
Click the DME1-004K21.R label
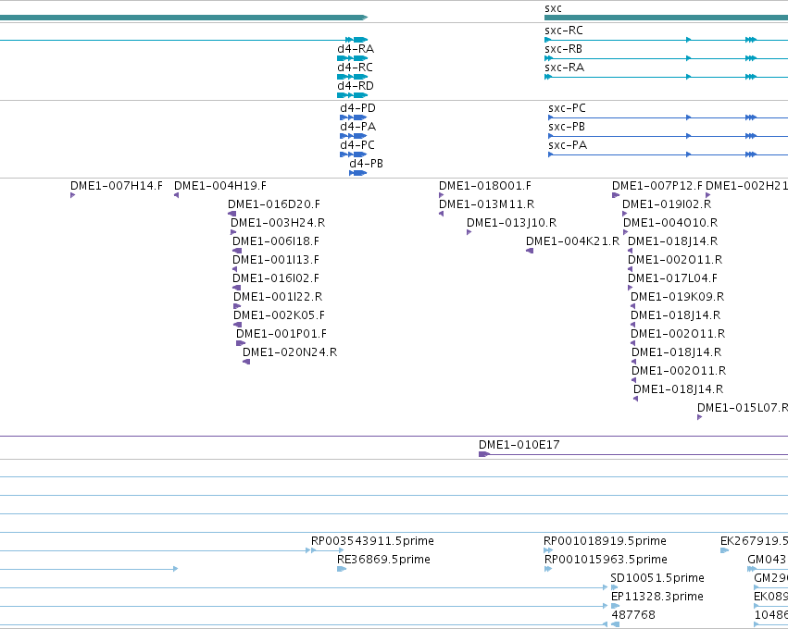[x=573, y=242]
